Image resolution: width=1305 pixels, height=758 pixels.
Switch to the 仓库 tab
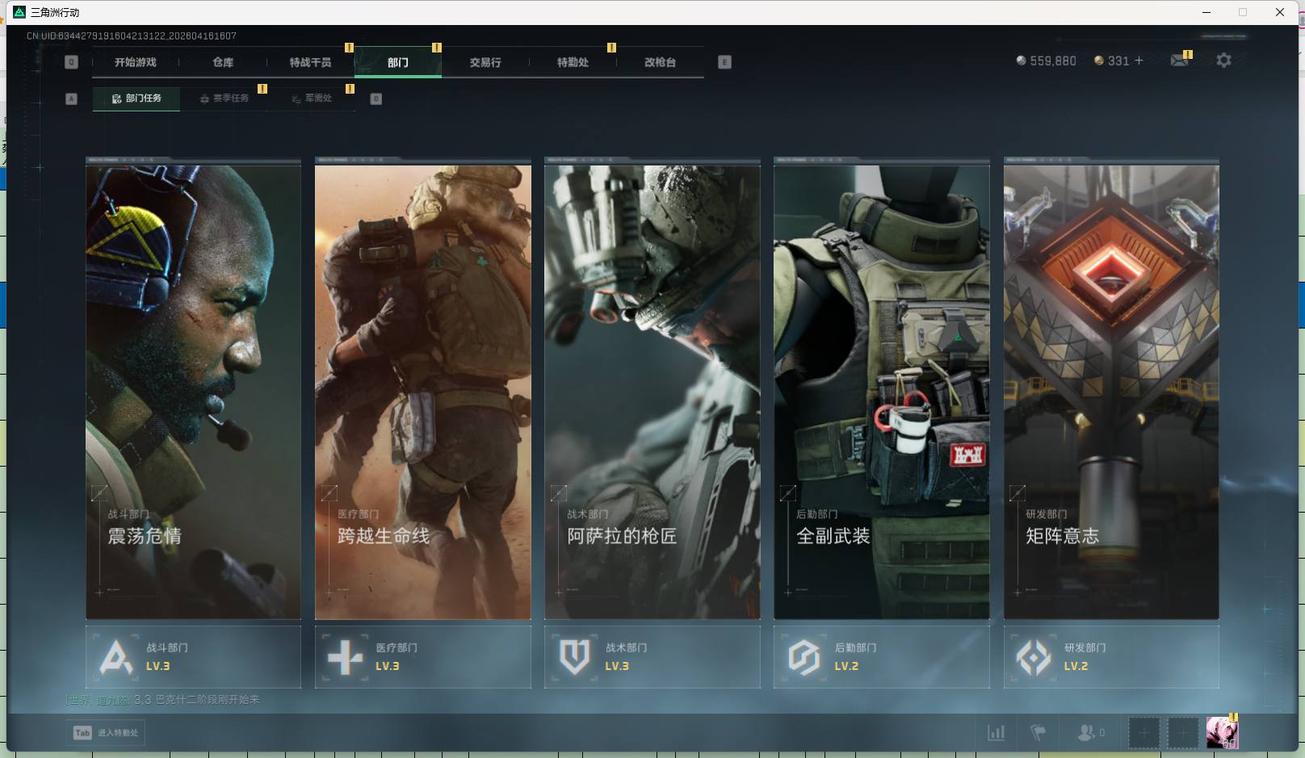[223, 62]
